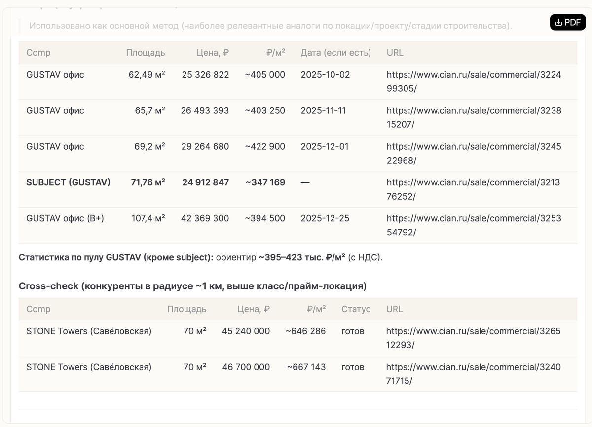This screenshot has width=592, height=427.
Task: Click the area cell 65,7 м²
Action: [x=150, y=111]
